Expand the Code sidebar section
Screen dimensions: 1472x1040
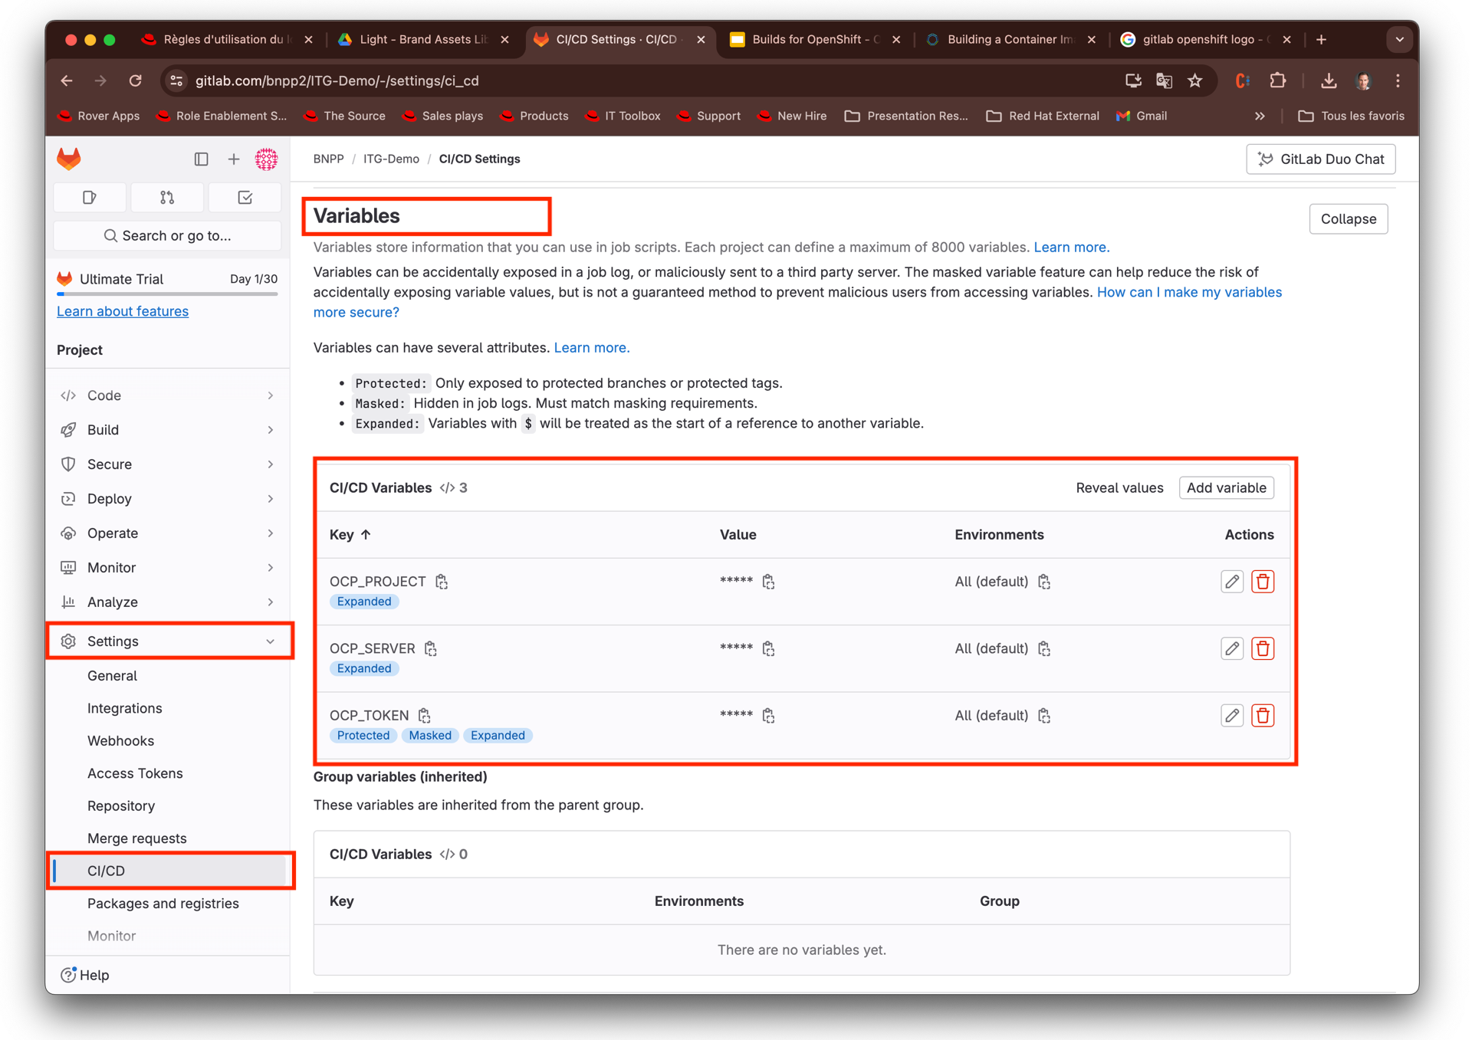coord(167,395)
